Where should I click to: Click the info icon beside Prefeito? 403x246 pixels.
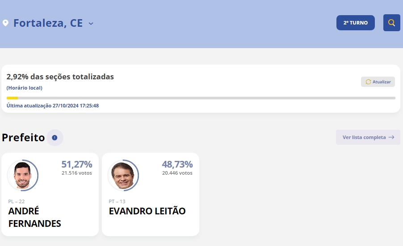(55, 138)
